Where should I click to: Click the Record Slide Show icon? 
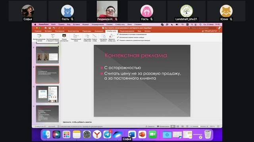click(x=111, y=36)
